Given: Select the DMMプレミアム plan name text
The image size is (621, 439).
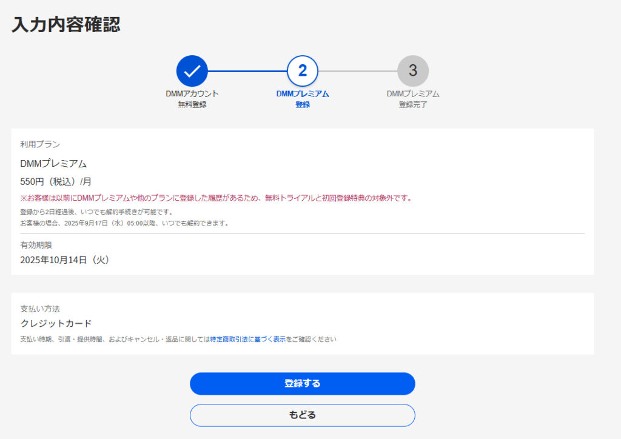Looking at the screenshot, I should [x=53, y=164].
